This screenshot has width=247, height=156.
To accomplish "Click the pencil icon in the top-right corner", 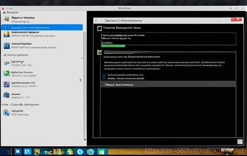I will (242, 8).
